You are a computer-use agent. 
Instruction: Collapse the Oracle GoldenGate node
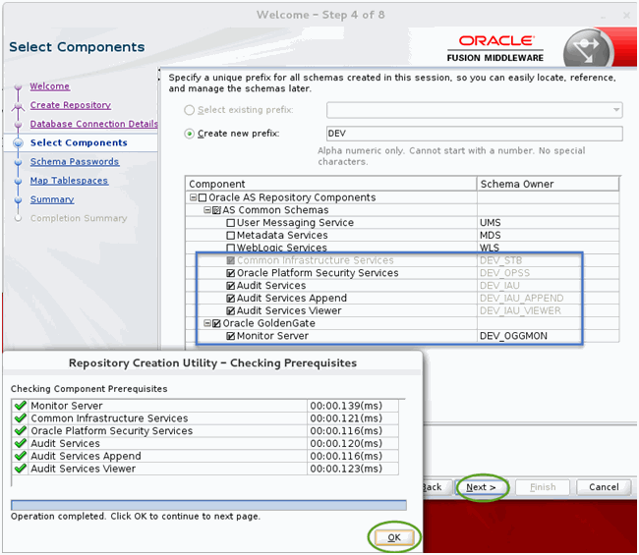coord(207,323)
